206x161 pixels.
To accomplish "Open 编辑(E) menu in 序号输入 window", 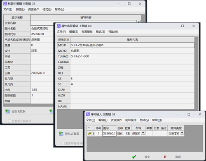I will [x=103, y=120].
